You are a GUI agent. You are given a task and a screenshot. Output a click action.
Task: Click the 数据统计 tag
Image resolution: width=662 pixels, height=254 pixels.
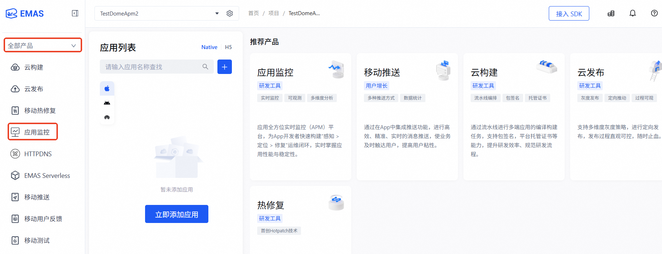(x=413, y=98)
